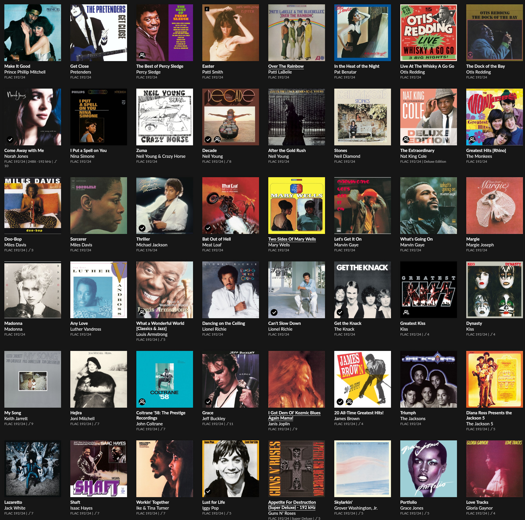The image size is (525, 520).
Task: Click artist name Ike & Tina Turner
Action: pos(153,508)
